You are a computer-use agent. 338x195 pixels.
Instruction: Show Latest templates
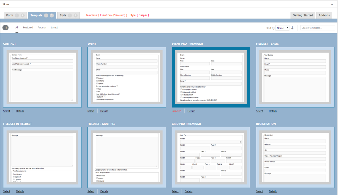coord(54,28)
